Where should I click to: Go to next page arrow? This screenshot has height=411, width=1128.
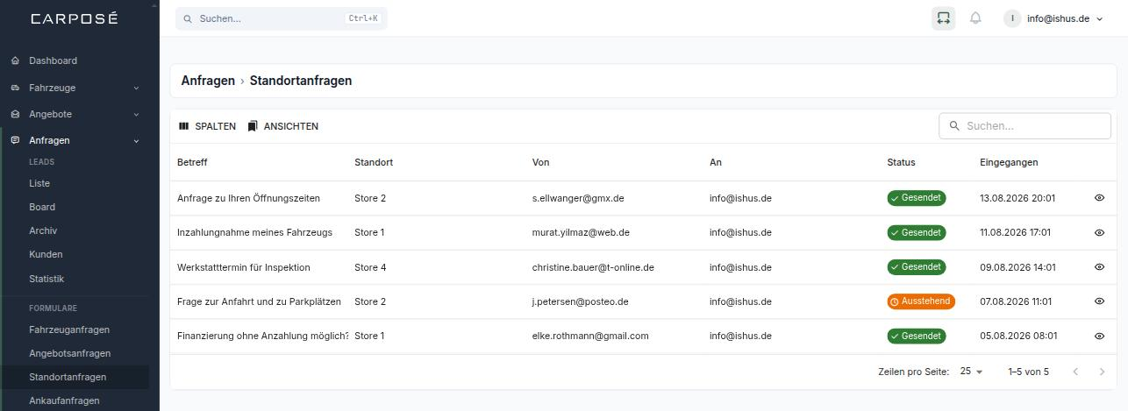point(1103,372)
